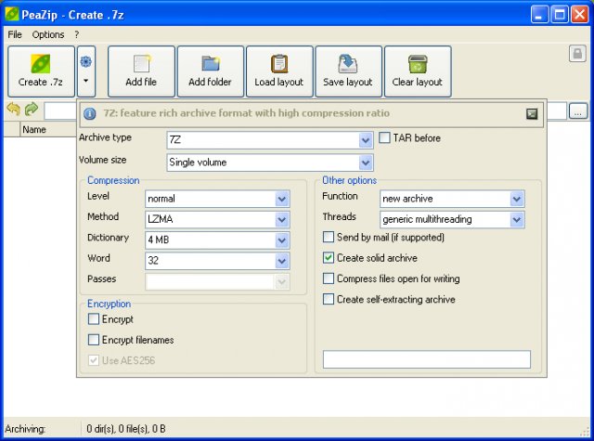Click the "0 dir(s), 0 file(s), 0 B" status text
The height and width of the screenshot is (441, 594).
(126, 429)
